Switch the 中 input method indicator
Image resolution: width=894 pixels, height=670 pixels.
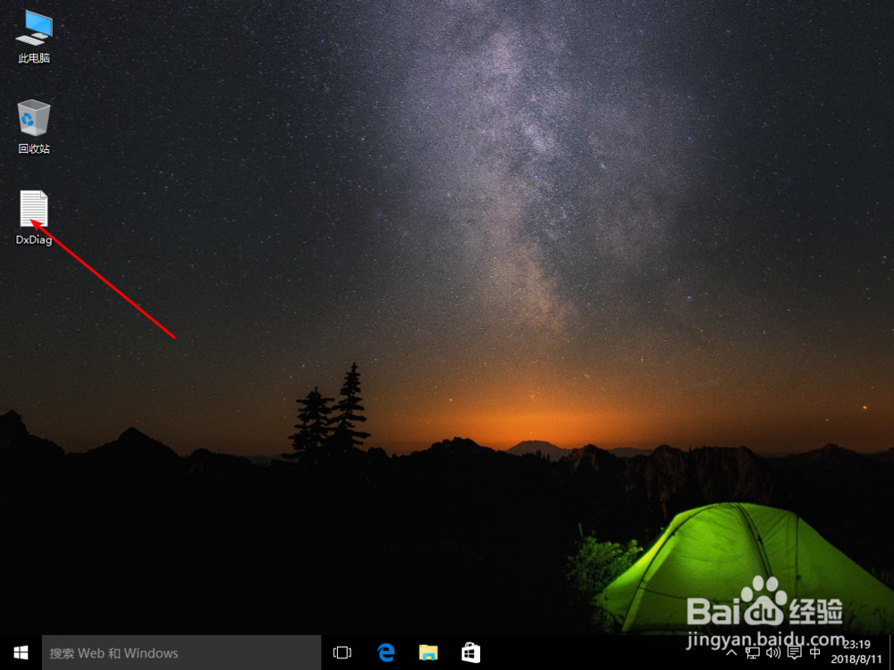tap(815, 653)
